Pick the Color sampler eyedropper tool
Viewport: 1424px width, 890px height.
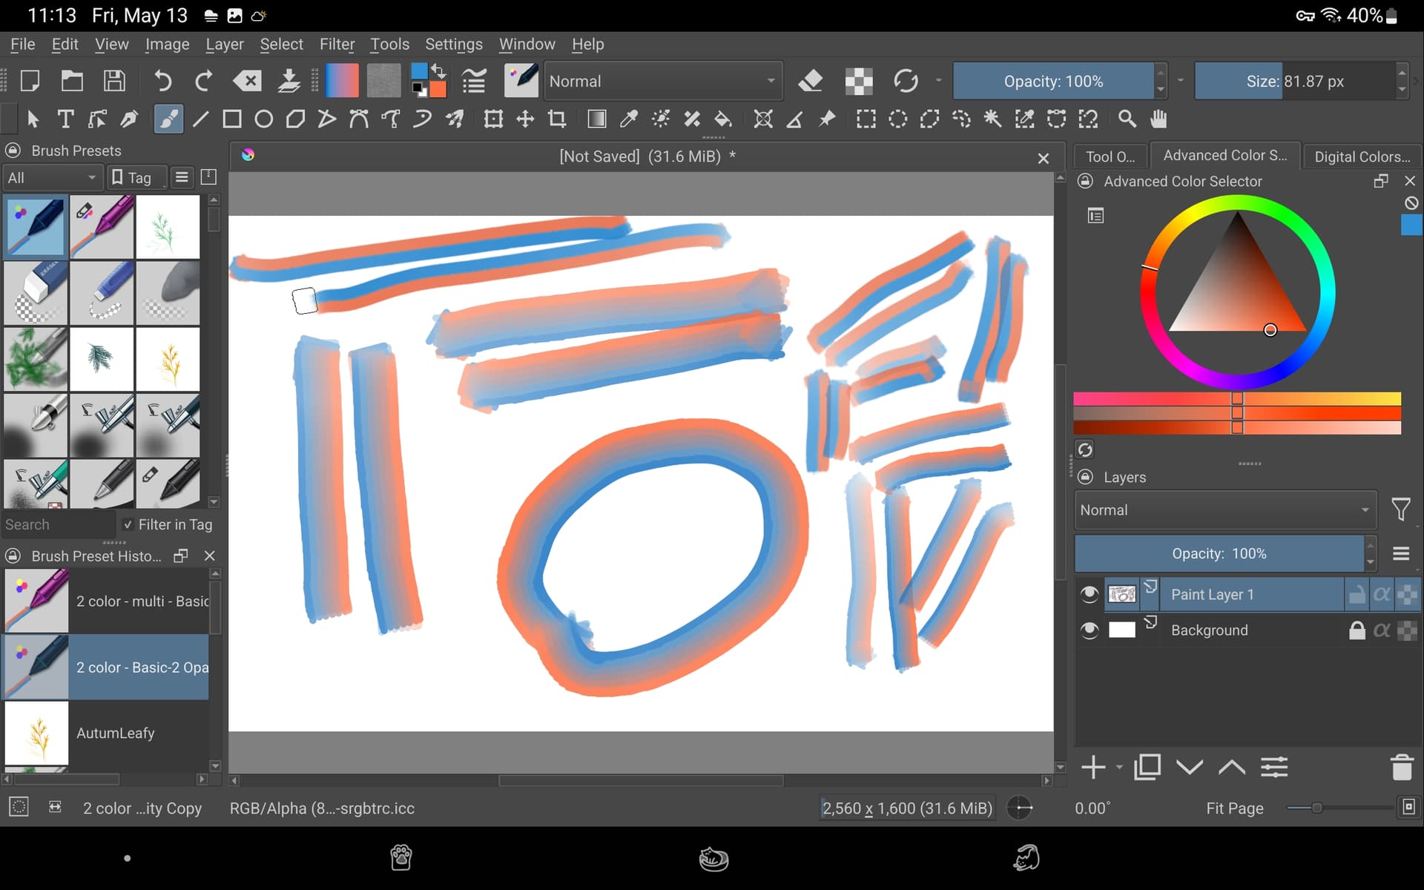pyautogui.click(x=629, y=119)
